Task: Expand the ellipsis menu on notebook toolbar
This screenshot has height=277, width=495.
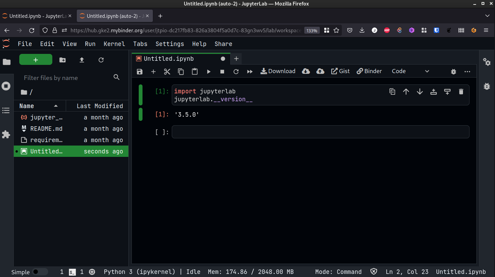Action: 467,71
